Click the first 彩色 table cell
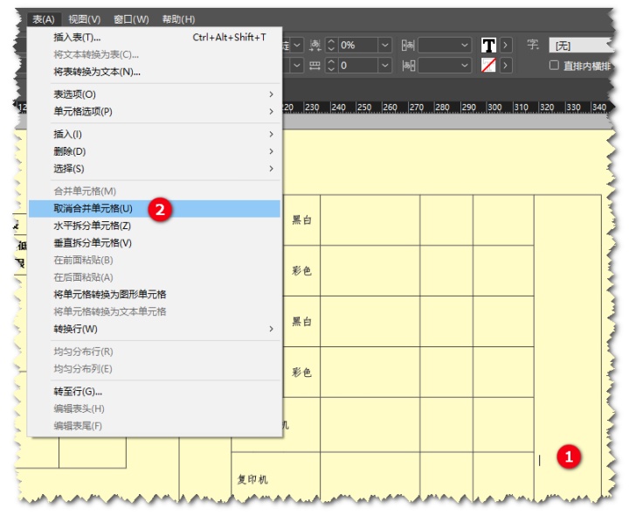 point(301,270)
